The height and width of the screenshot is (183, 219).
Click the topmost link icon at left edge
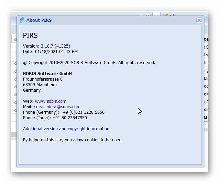15,40
